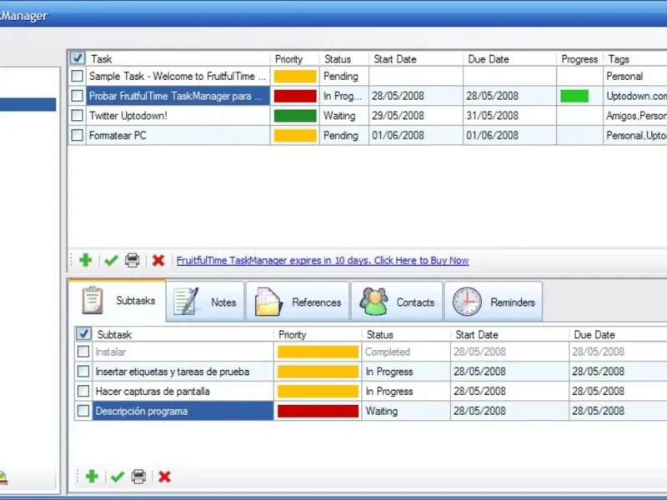
Task: Open the Reminders tab
Action: [x=494, y=302]
